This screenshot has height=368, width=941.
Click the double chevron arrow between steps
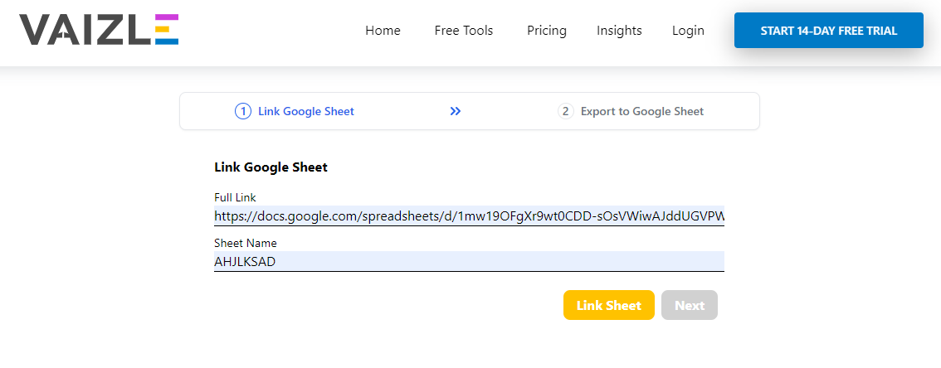coord(456,112)
